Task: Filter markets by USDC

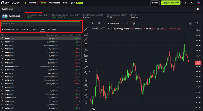Action: click(54, 29)
